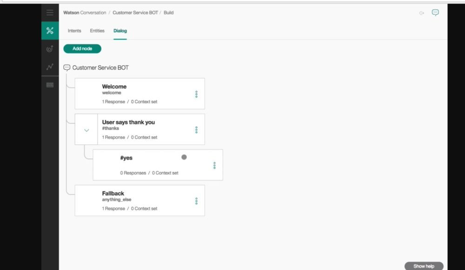Open the Improve analytics graph icon
Screen dimensions: 465x270
point(50,67)
